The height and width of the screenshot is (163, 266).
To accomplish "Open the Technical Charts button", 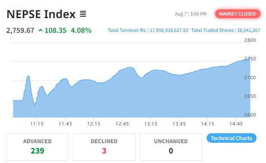I will point(232,138).
